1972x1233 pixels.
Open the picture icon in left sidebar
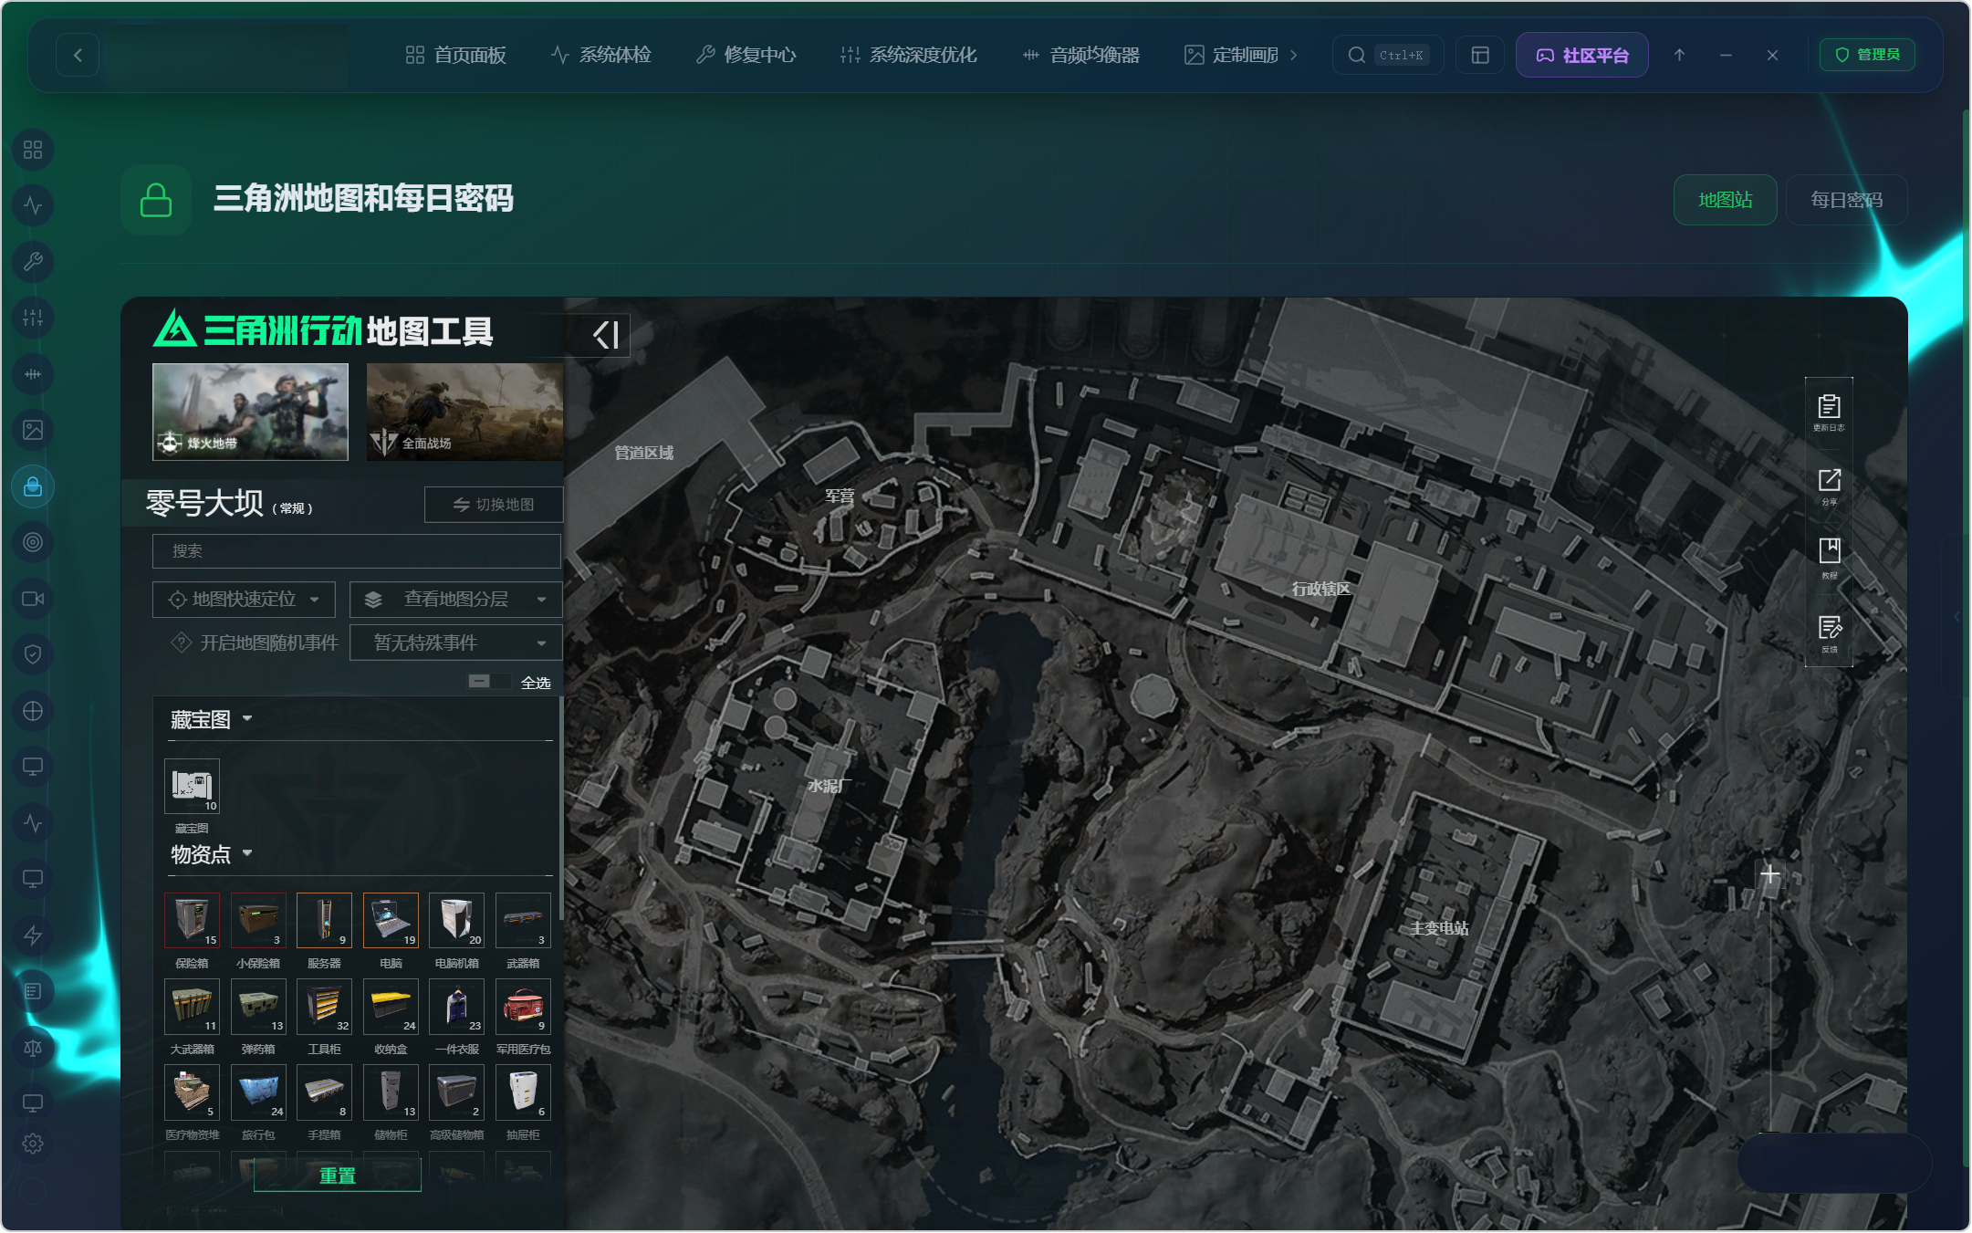33,430
